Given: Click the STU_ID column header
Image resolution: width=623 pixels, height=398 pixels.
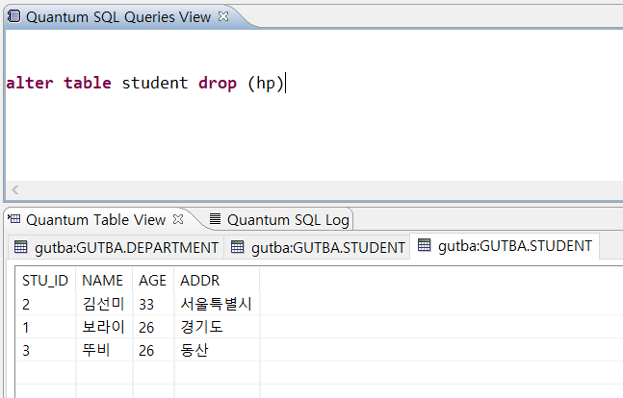Looking at the screenshot, I should 45,280.
